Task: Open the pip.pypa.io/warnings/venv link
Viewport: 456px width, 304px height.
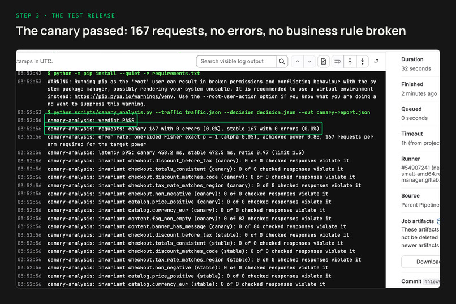Action: click(123, 96)
